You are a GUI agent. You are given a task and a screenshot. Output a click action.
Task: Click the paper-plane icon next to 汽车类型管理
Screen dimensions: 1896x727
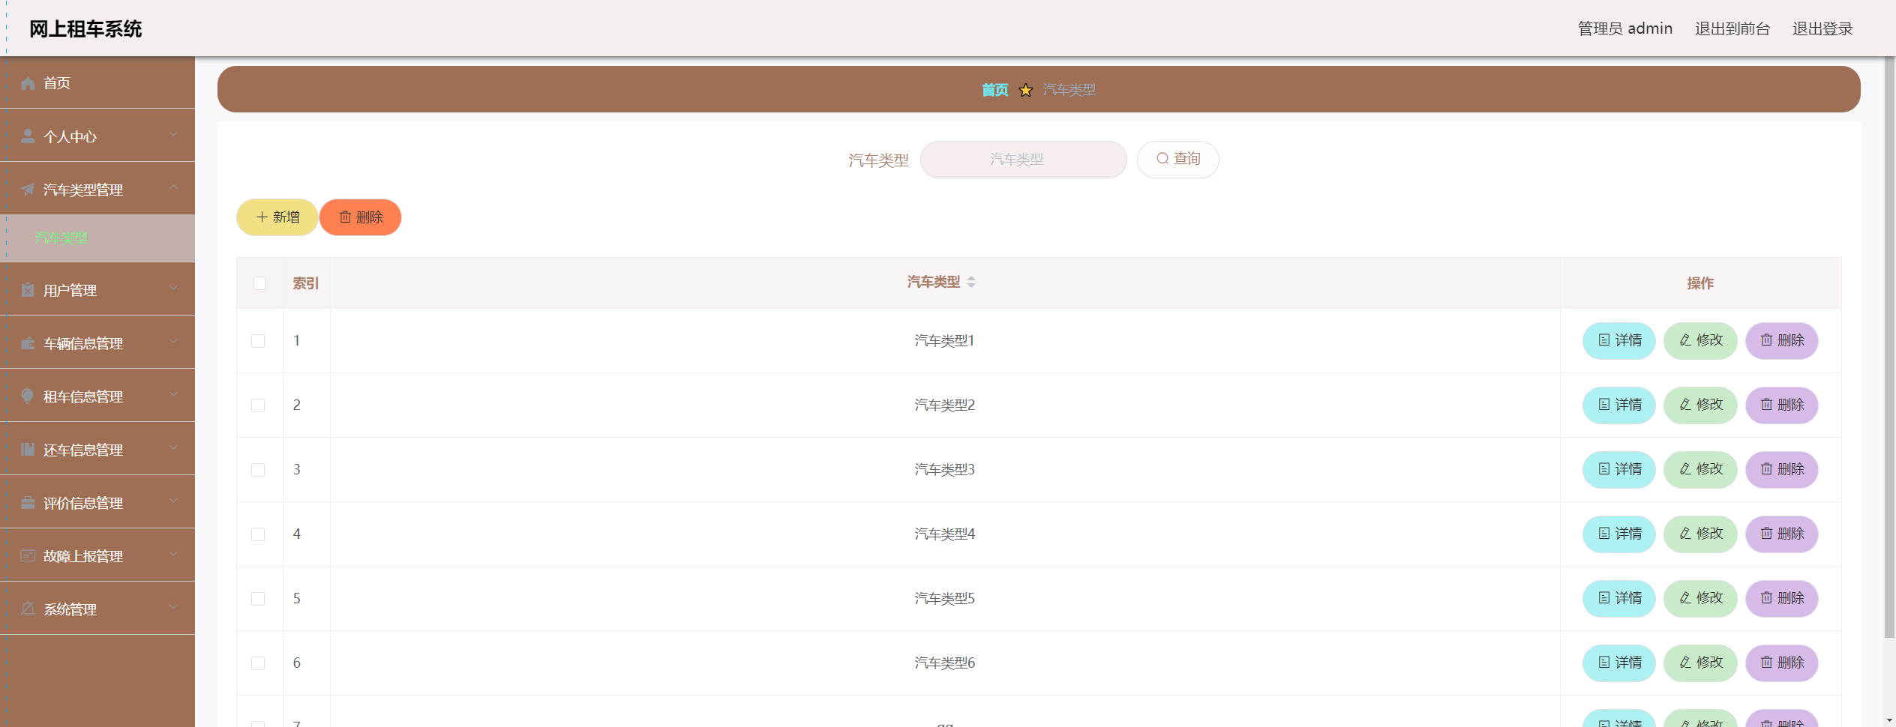click(x=28, y=190)
